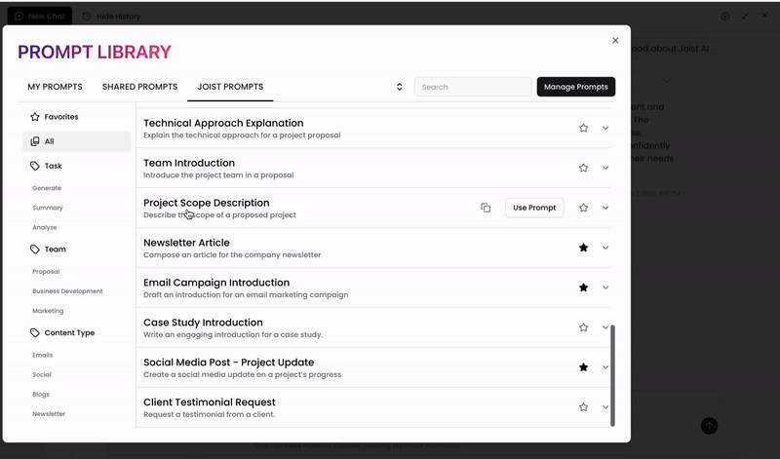780x459 pixels.
Task: Open Social Media Post - Project Update title
Action: [229, 363]
